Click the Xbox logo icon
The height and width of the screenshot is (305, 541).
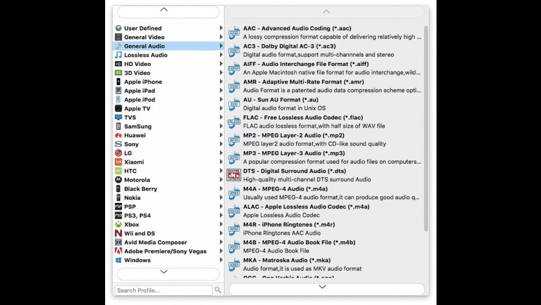pyautogui.click(x=118, y=225)
